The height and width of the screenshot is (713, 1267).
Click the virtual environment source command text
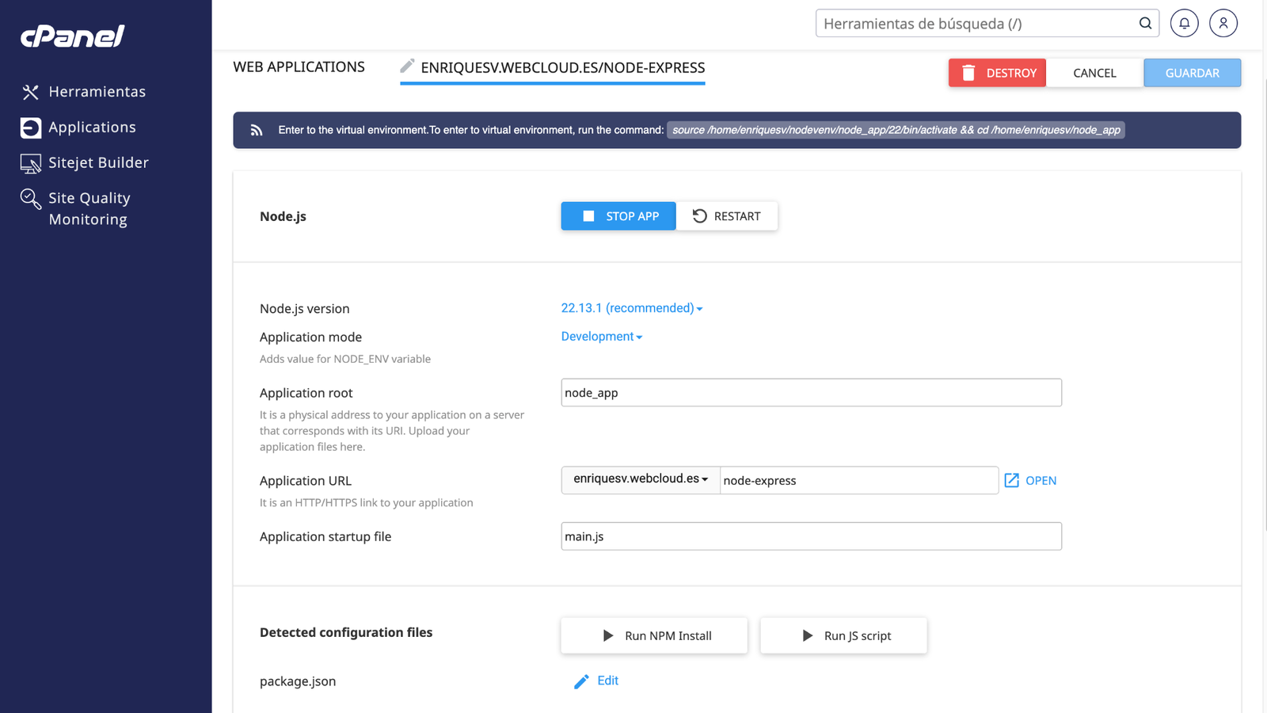[896, 130]
